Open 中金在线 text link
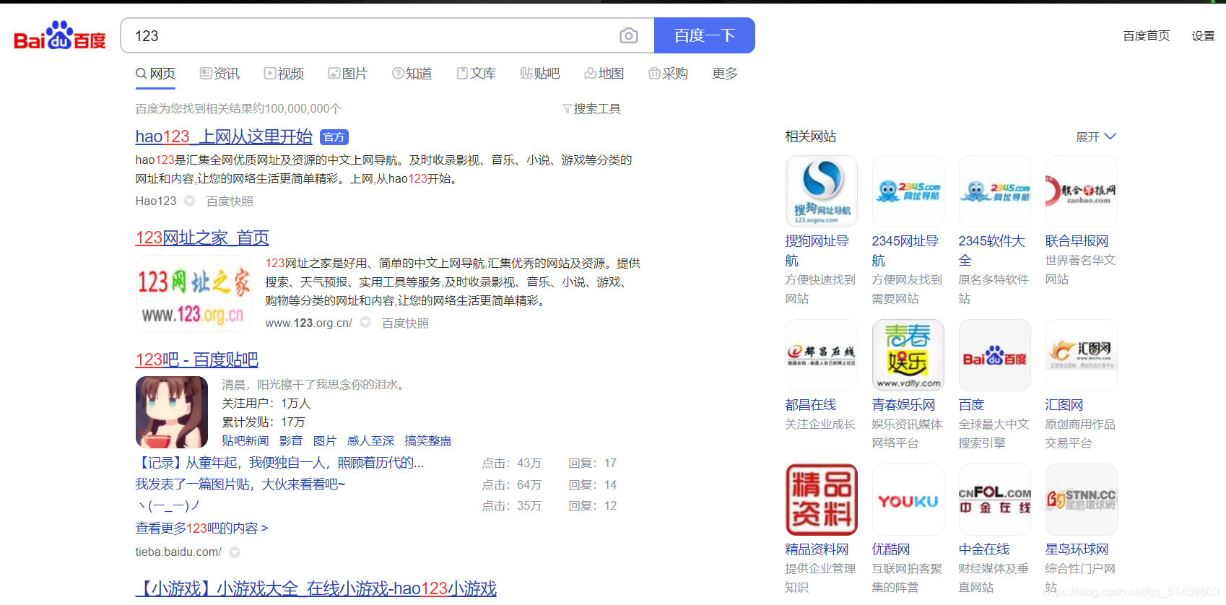Screen dimensions: 1226x605 (x=984, y=549)
